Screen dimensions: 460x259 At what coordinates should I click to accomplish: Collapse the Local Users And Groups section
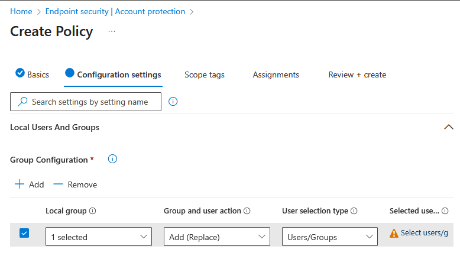point(448,127)
